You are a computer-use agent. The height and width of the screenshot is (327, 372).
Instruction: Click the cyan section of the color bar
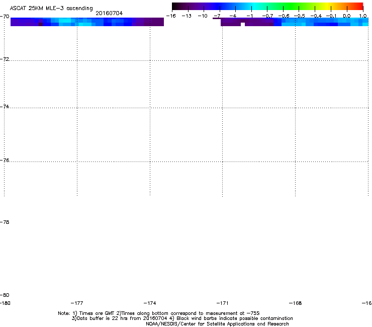tap(254, 6)
